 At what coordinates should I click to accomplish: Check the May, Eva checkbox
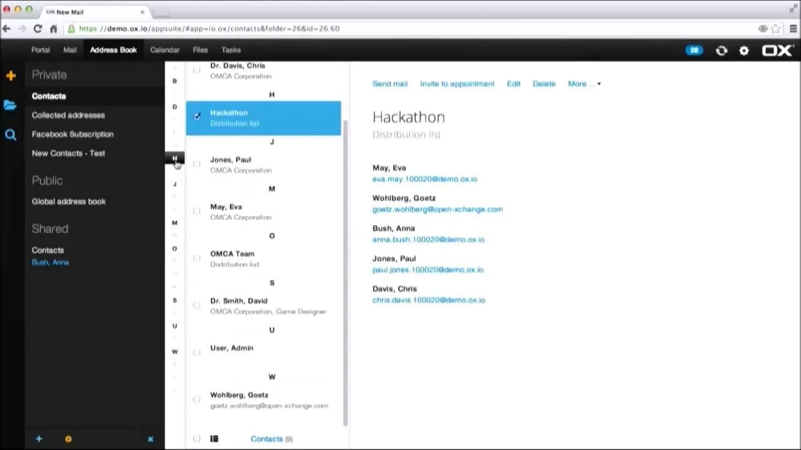coord(197,211)
